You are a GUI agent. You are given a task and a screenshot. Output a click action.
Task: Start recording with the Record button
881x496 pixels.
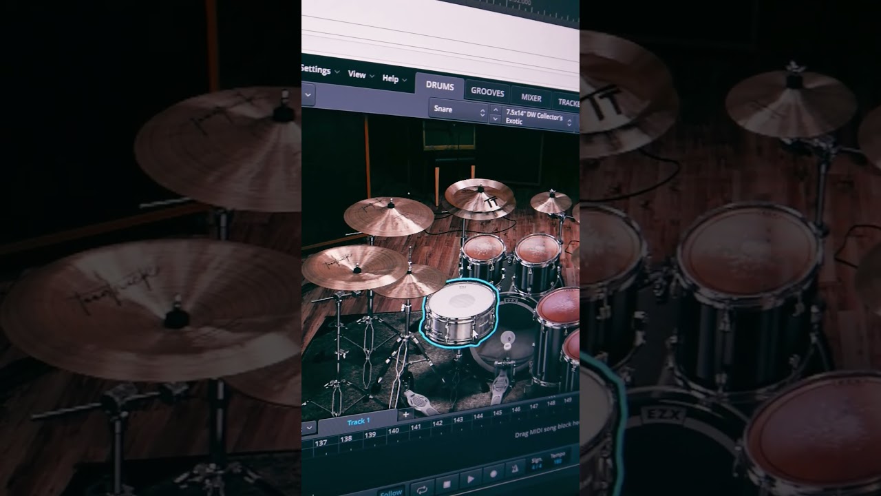pyautogui.click(x=493, y=475)
